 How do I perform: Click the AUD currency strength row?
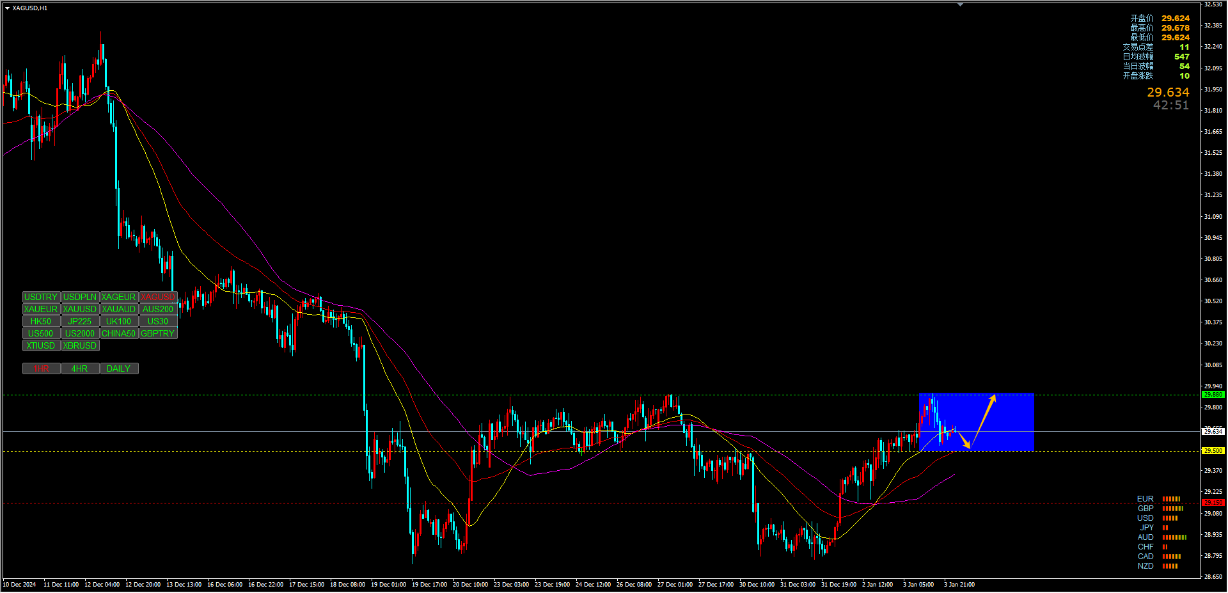[1161, 537]
